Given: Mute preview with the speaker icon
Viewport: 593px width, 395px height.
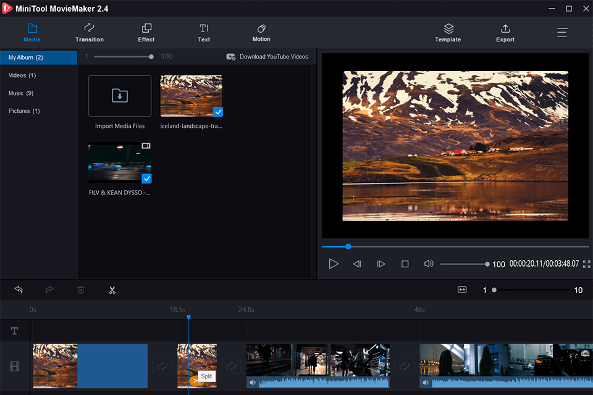Looking at the screenshot, I should (x=429, y=264).
